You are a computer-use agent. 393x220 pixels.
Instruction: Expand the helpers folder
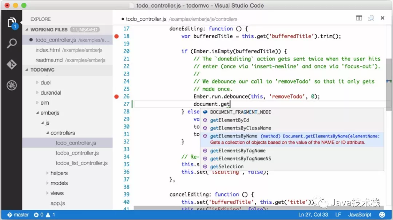47,173
